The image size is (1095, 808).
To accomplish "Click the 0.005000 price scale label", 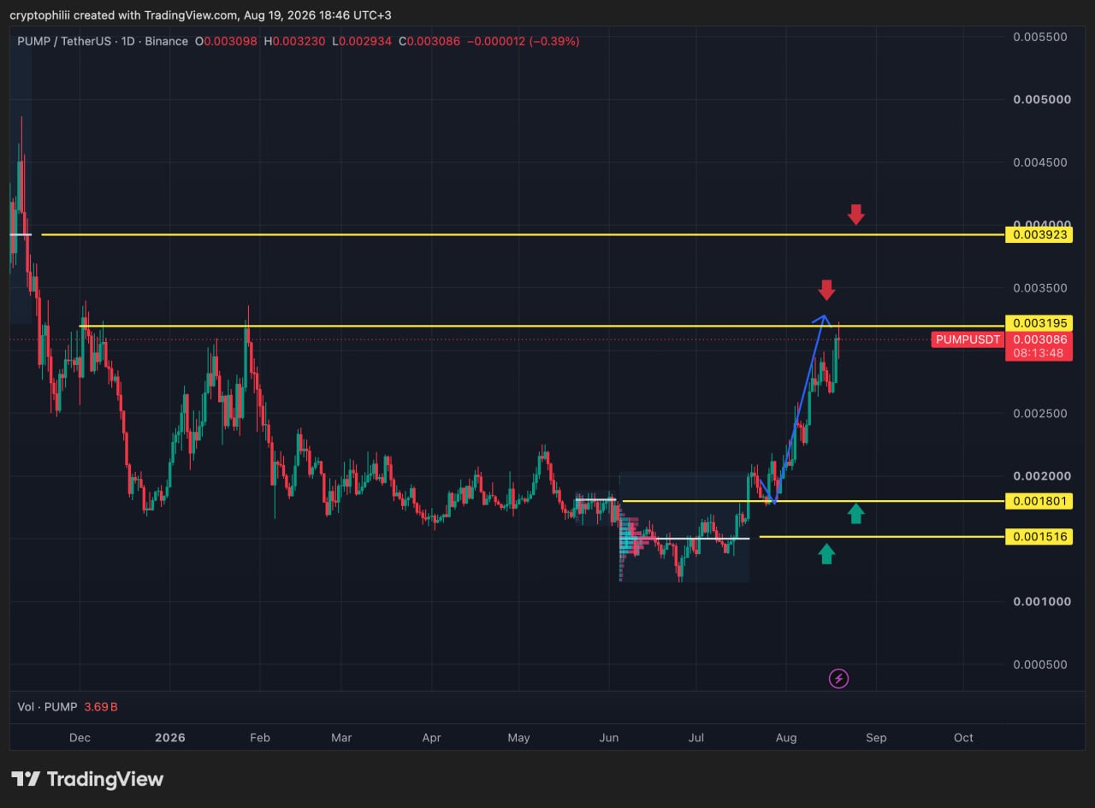I will click(x=1041, y=99).
